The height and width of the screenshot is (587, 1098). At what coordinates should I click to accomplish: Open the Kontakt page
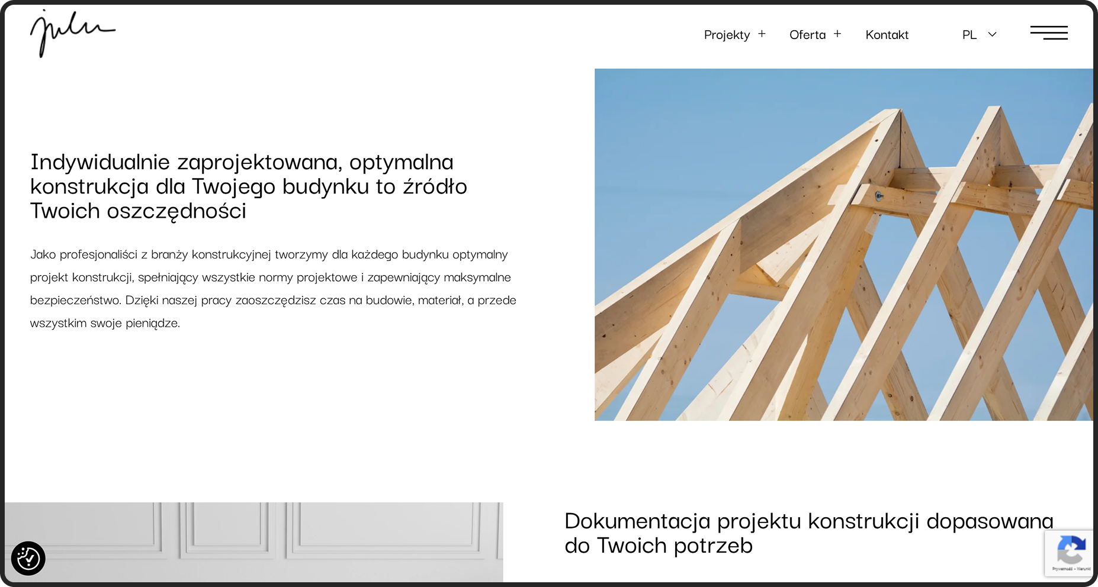coord(887,35)
